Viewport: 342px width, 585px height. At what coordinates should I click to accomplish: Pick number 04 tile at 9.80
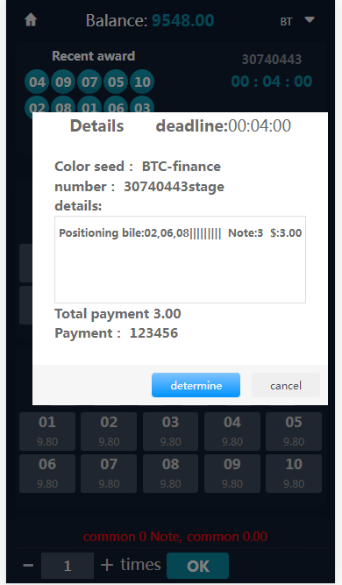tap(232, 432)
